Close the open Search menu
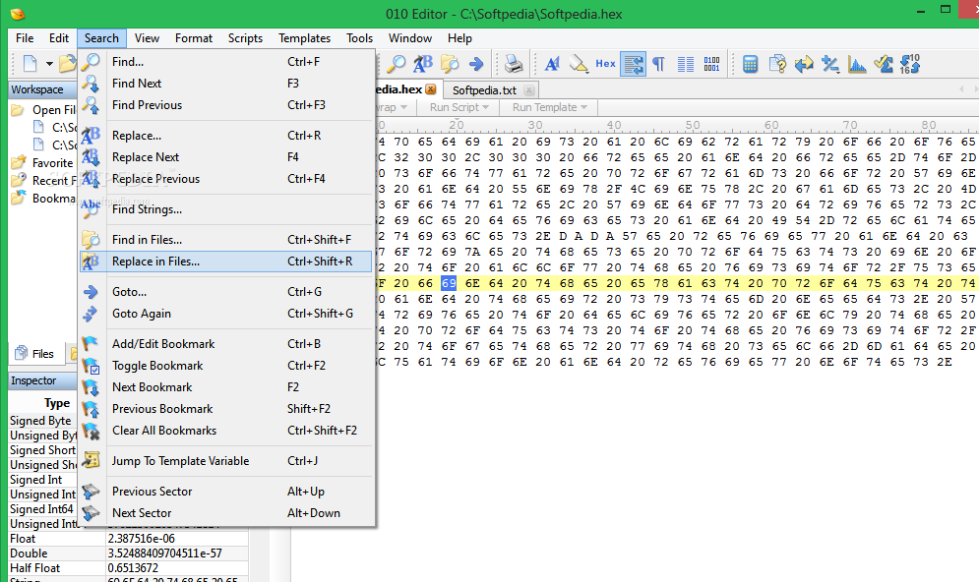 [x=101, y=38]
